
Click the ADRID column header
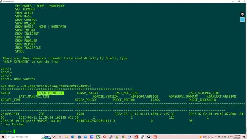click(5, 93)
